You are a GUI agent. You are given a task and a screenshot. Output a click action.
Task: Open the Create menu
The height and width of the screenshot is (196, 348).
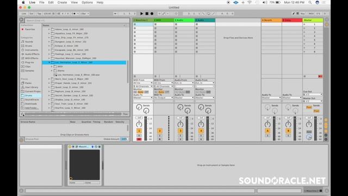coord(62,2)
